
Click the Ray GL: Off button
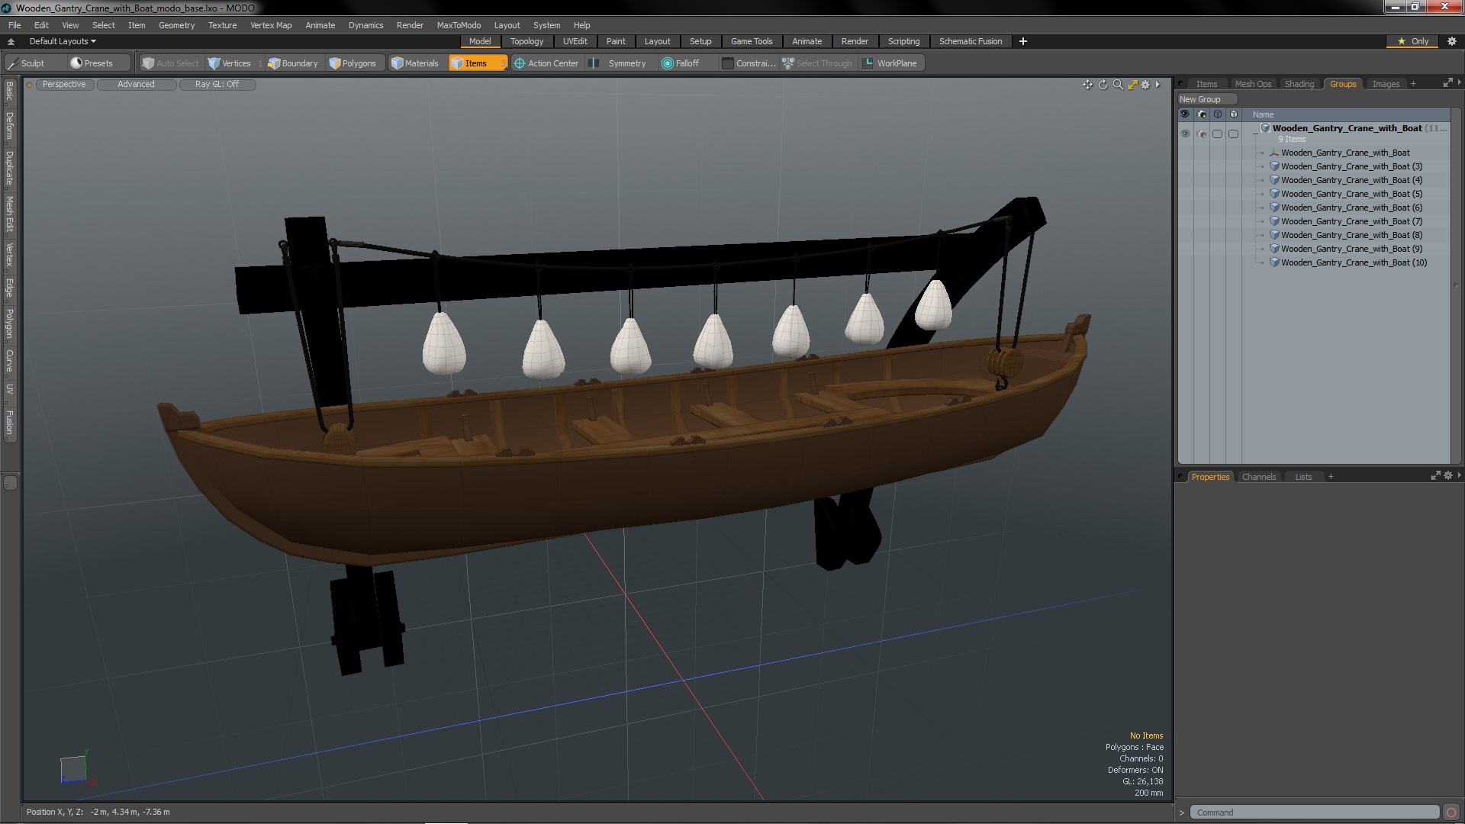click(217, 85)
